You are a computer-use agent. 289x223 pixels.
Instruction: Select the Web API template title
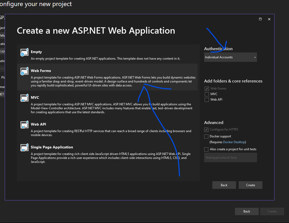coord(38,124)
